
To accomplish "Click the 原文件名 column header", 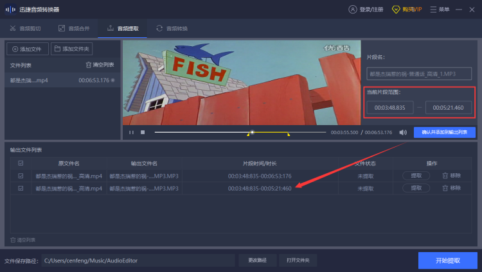I will pos(69,164).
